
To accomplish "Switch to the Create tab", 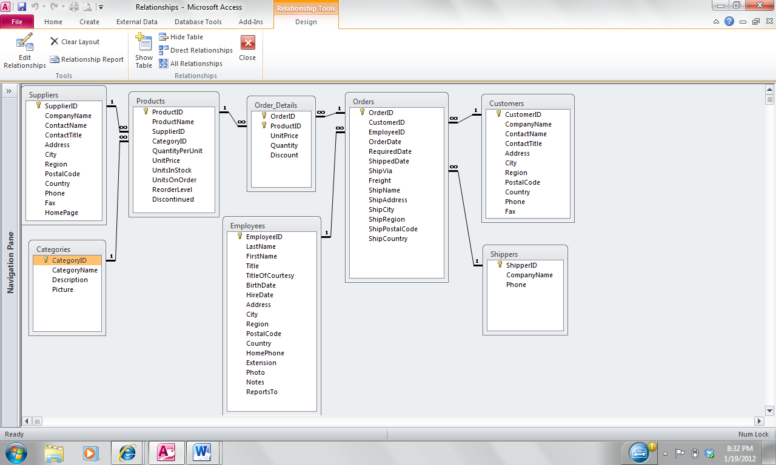I will [x=89, y=22].
